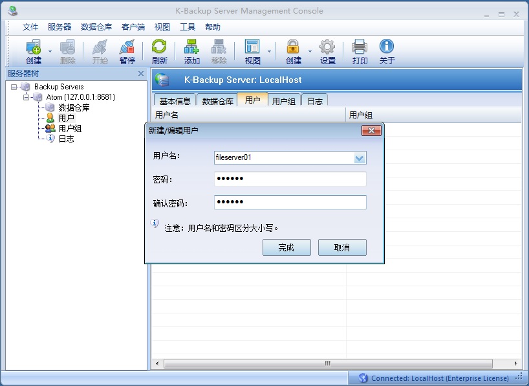This screenshot has width=529, height=386.
Task: Click the 刷新 refresh icon
Action: [159, 51]
